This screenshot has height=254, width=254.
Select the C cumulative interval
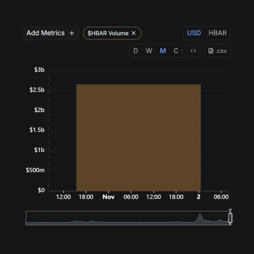176,51
